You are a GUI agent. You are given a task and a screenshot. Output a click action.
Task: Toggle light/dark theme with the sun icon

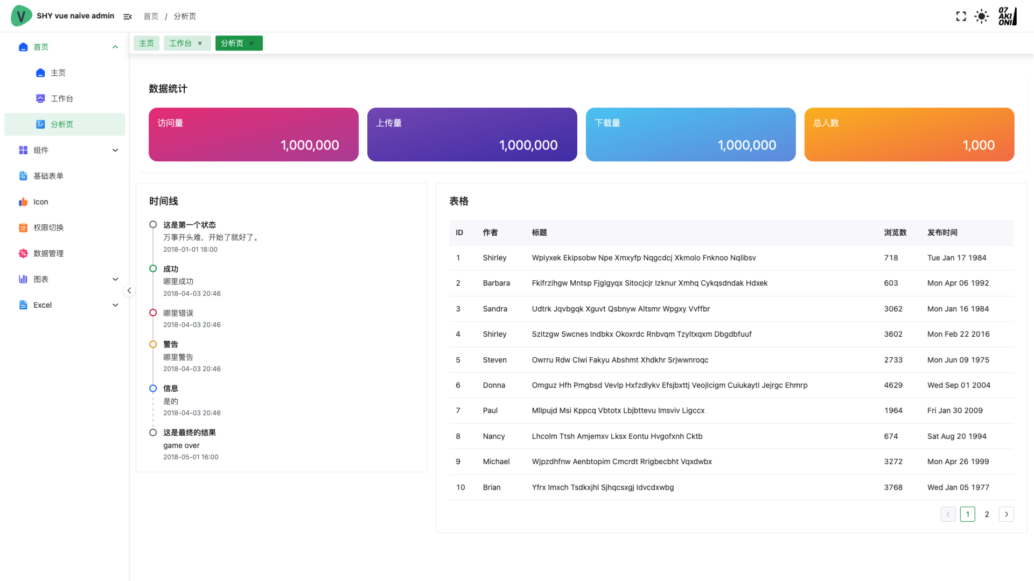pyautogui.click(x=982, y=17)
